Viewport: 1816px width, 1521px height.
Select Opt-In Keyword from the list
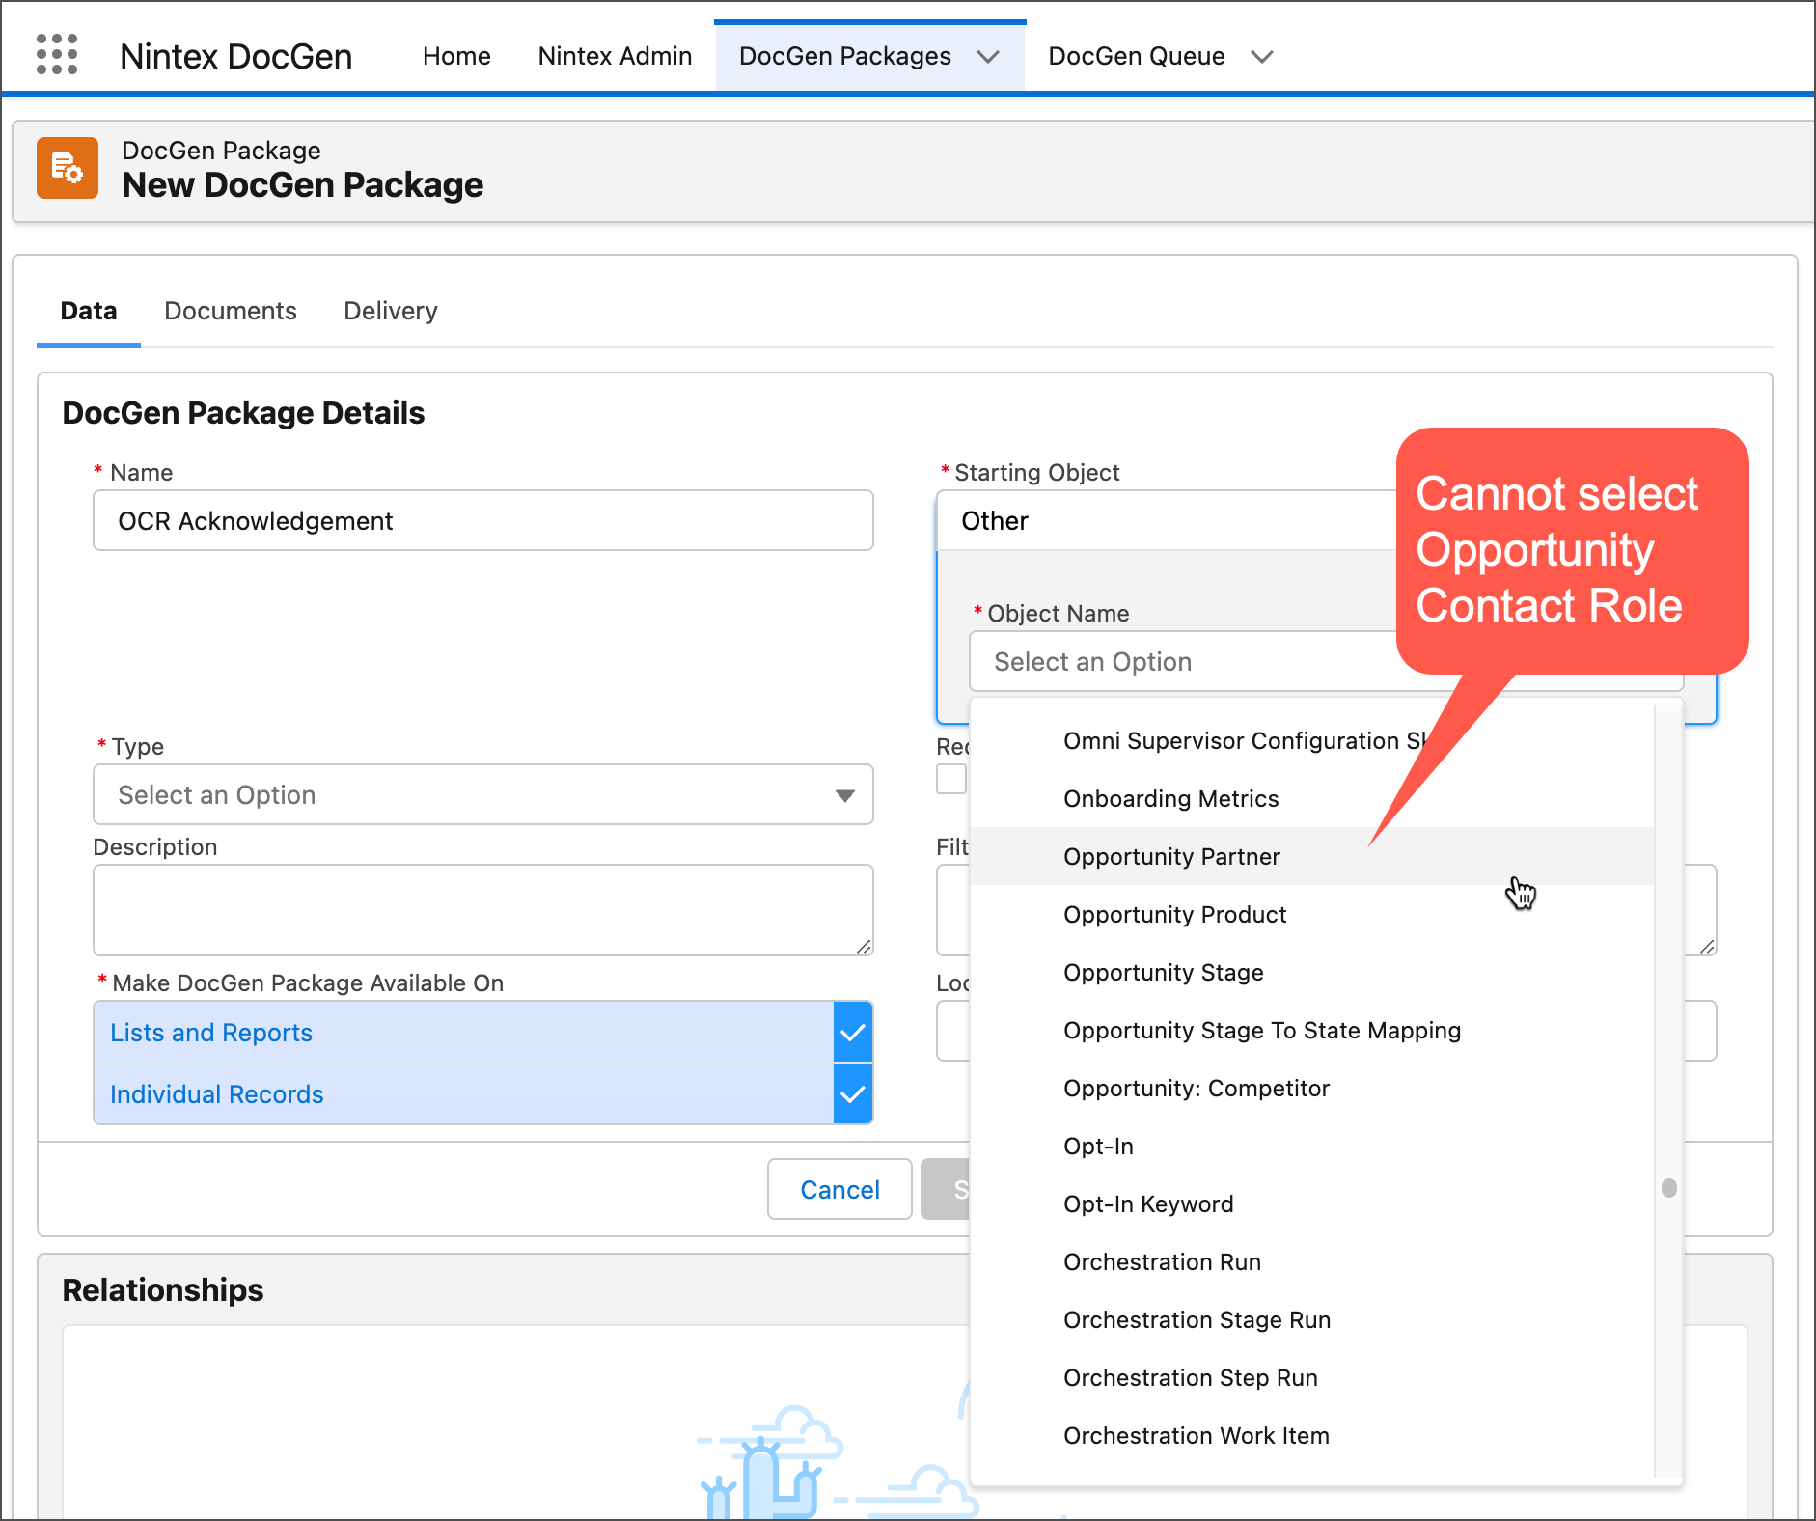(x=1312, y=1203)
